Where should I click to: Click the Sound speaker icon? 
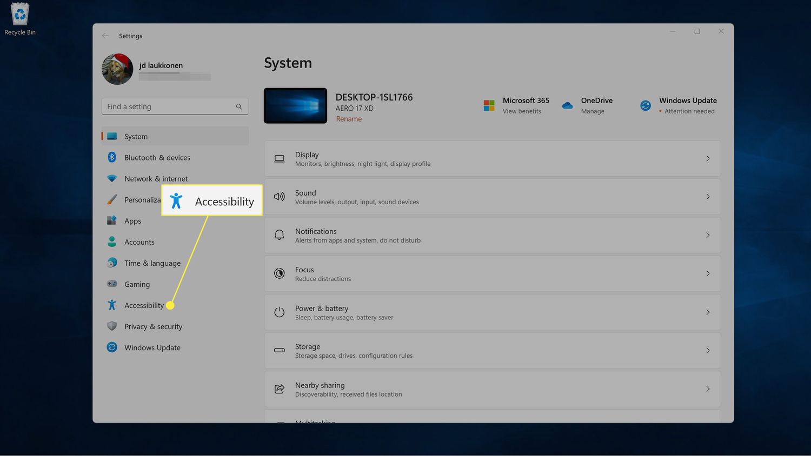point(280,197)
